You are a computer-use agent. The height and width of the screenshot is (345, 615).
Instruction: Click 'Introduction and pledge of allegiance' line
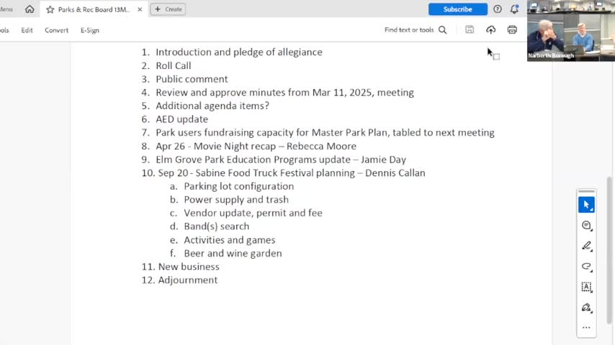click(x=239, y=52)
